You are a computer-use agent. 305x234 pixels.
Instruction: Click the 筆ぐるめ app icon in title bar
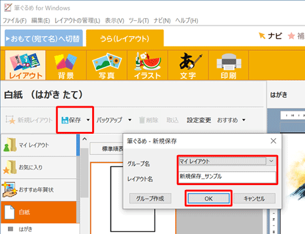tap(8, 8)
